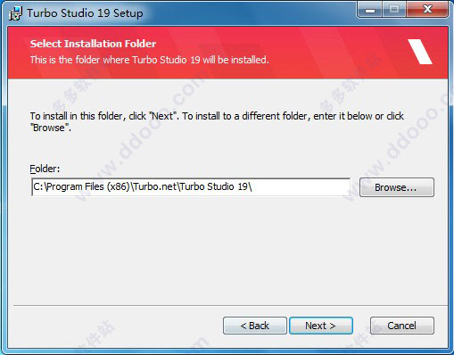Go to previous step with < Back
This screenshot has width=454, height=355.
[x=255, y=326]
